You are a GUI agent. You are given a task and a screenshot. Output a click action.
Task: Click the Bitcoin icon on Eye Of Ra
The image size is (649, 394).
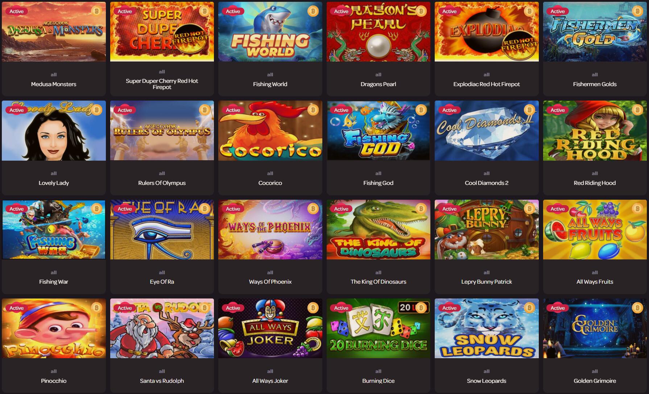tap(204, 209)
